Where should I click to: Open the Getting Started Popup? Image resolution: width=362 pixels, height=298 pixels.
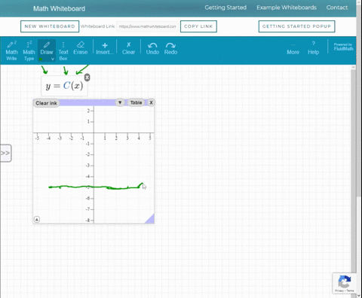coord(296,26)
